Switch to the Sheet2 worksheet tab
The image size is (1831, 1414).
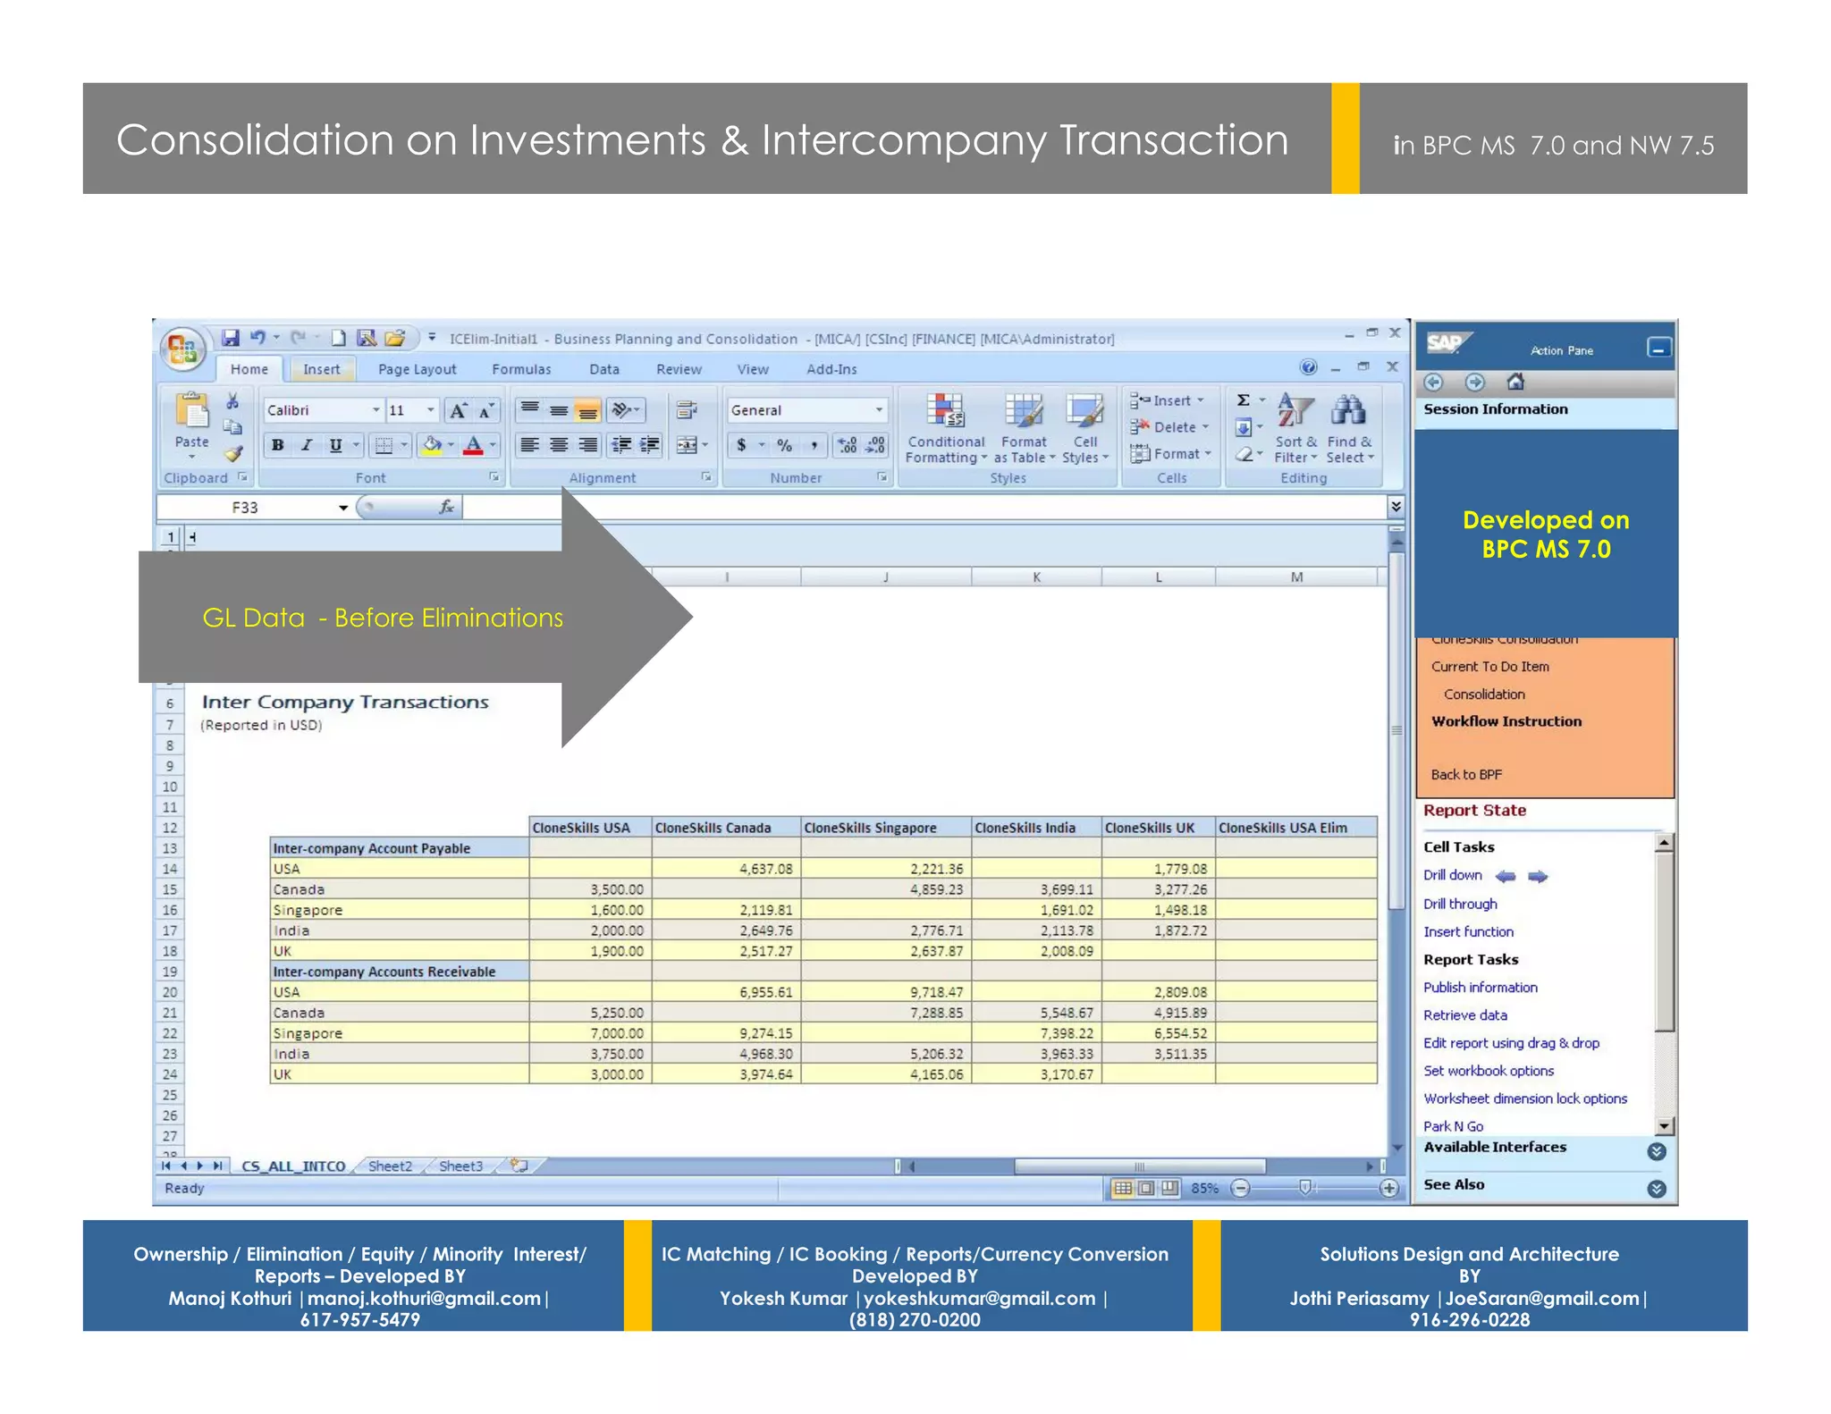click(x=391, y=1166)
